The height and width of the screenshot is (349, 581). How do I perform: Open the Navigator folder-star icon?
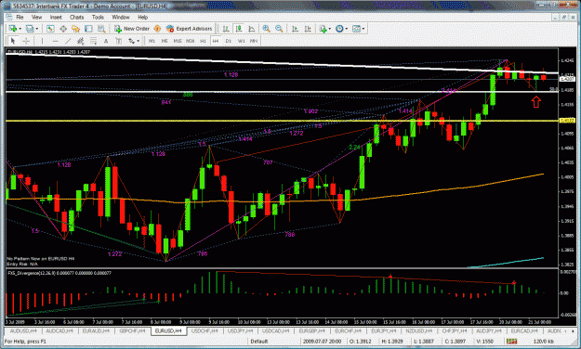pos(76,29)
